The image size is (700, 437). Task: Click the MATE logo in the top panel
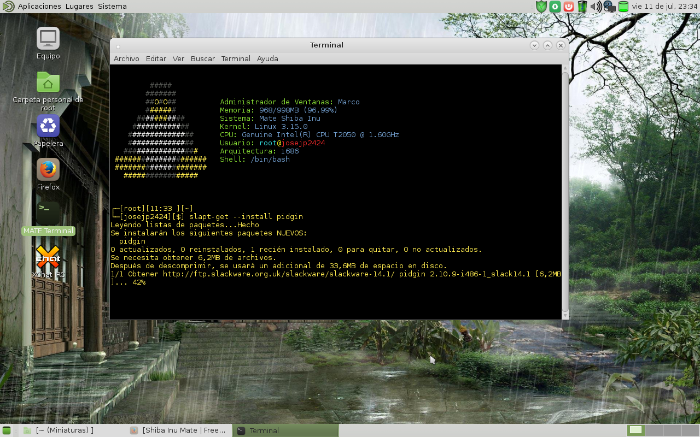(x=8, y=7)
